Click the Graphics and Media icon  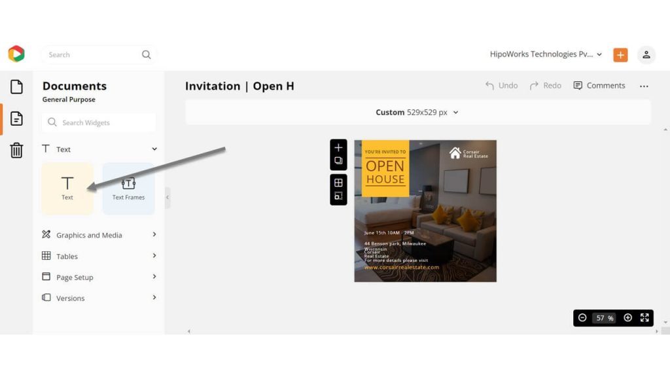click(46, 234)
